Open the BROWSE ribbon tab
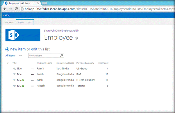The height and width of the screenshot is (113, 175). (x=10, y=22)
